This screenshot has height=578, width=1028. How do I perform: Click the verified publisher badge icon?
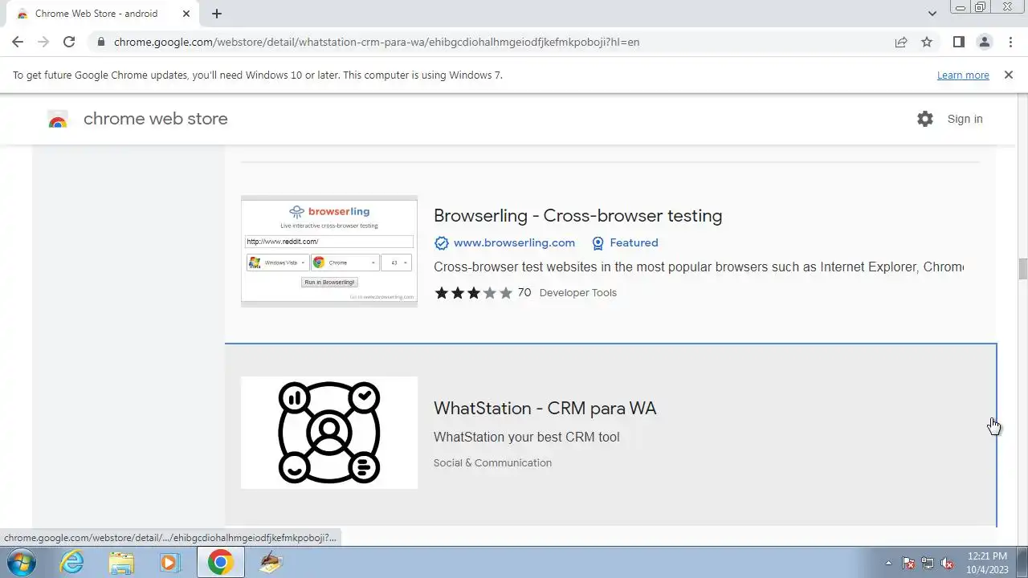(441, 243)
